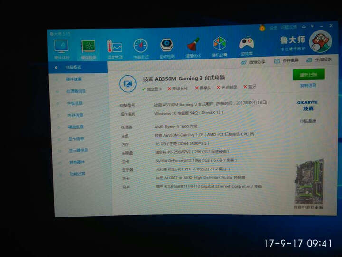Image resolution: width=342 pixels, height=257 pixels.
Task: Select 功耗估算 in sidebar
Action: 77,174
